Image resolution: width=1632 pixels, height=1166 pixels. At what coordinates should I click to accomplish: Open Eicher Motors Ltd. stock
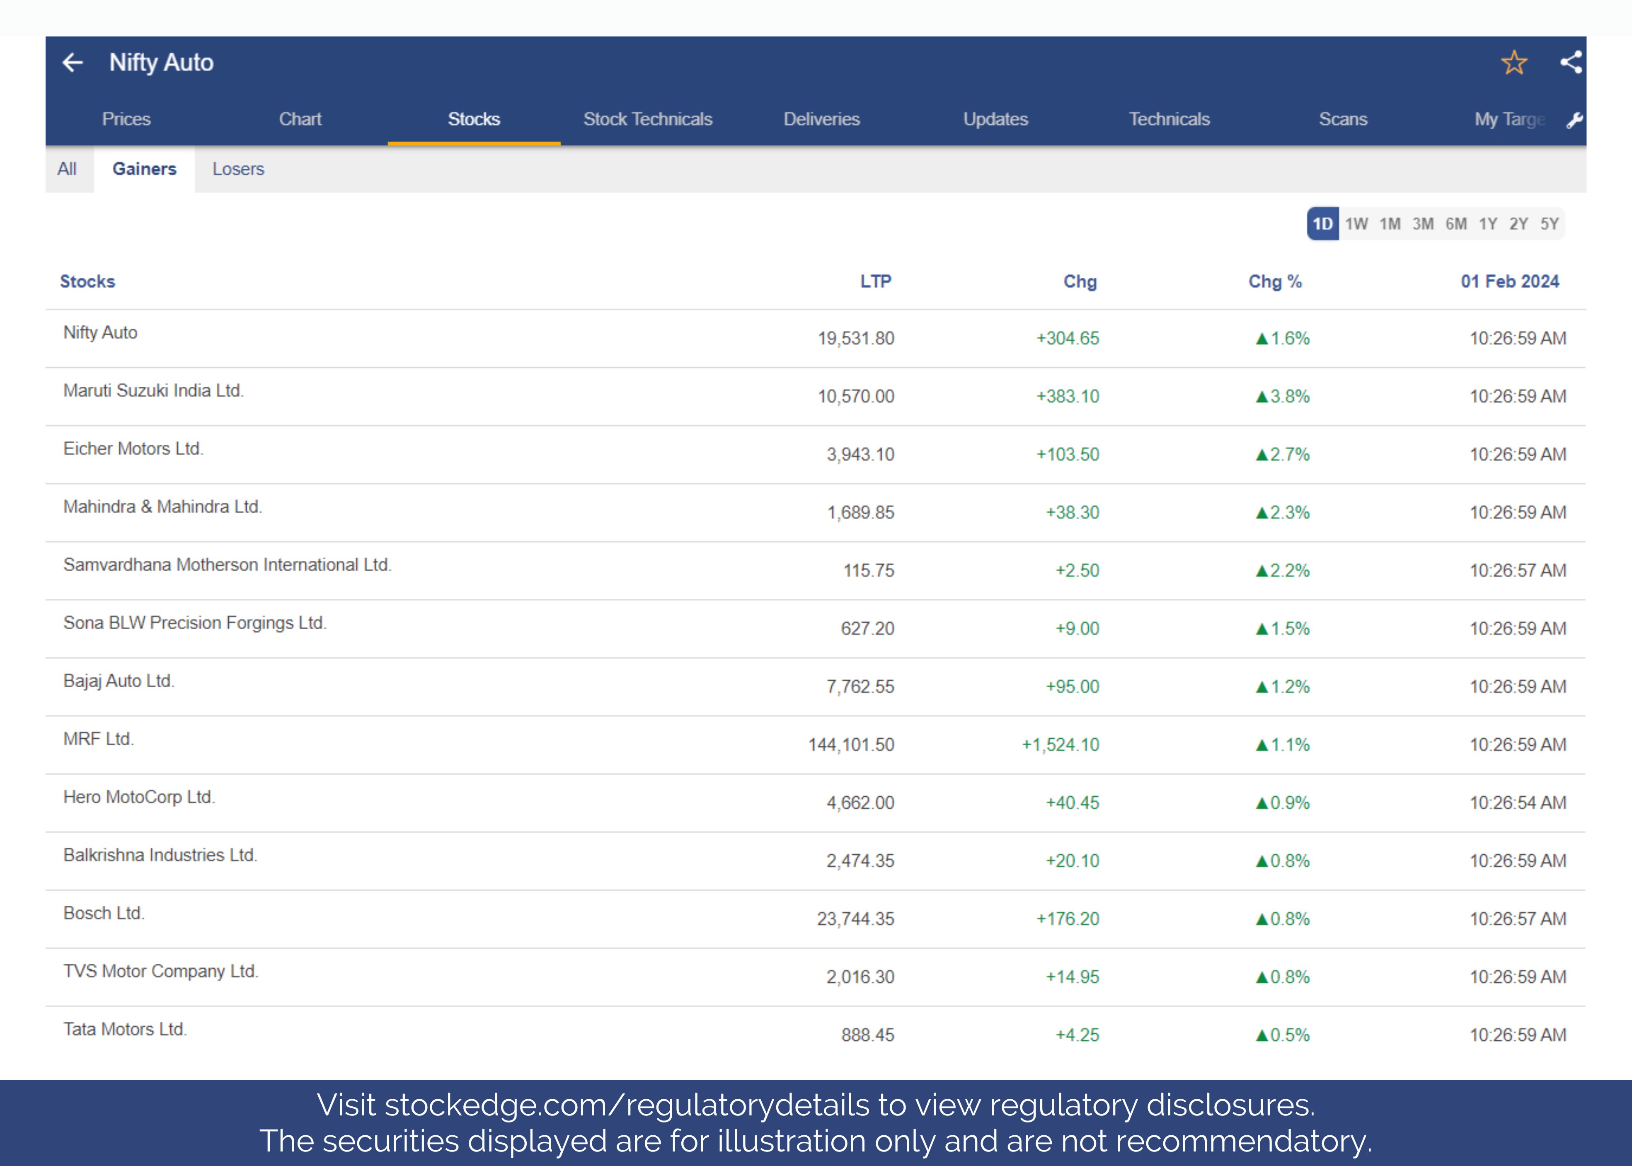tap(815, 455)
